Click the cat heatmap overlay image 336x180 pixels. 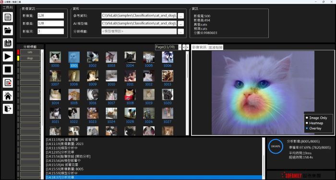263,92
